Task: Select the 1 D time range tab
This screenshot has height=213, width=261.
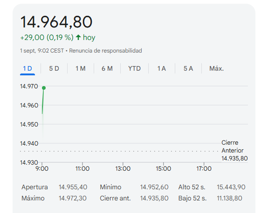Action: coord(27,68)
